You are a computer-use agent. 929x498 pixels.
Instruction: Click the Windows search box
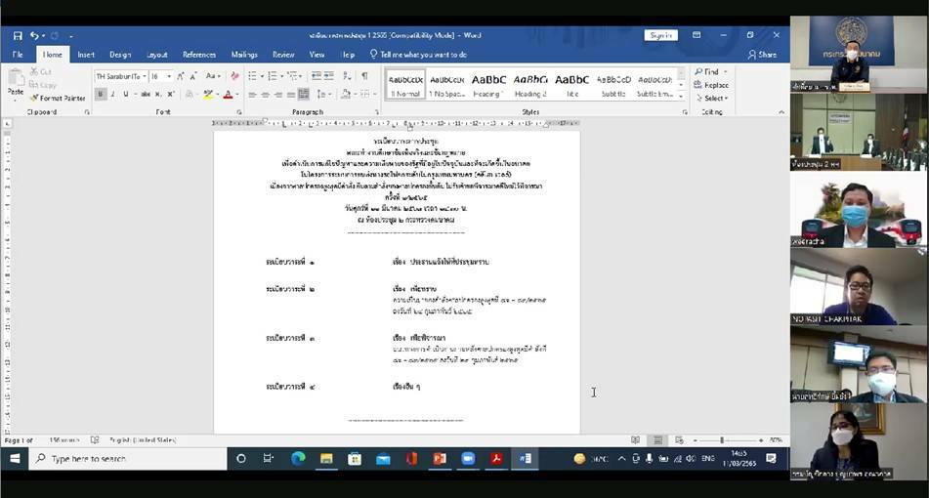[127, 458]
